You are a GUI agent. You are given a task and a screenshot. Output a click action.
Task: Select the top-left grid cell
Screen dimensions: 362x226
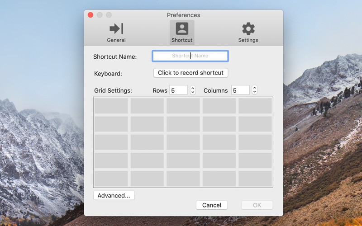click(x=111, y=106)
